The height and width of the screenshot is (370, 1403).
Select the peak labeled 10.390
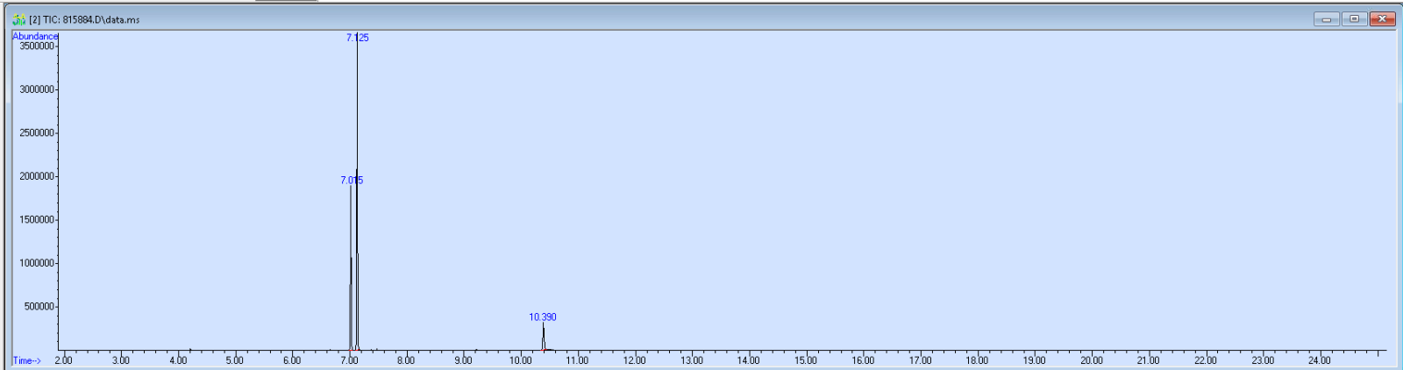pyautogui.click(x=543, y=317)
